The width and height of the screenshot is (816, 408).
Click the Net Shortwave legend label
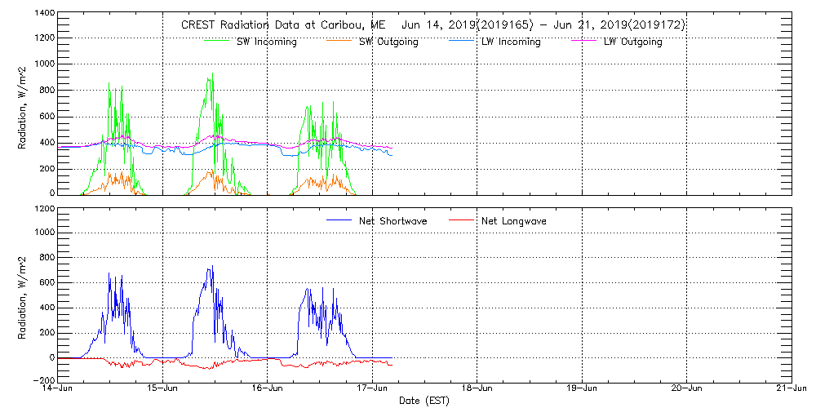pyautogui.click(x=392, y=220)
